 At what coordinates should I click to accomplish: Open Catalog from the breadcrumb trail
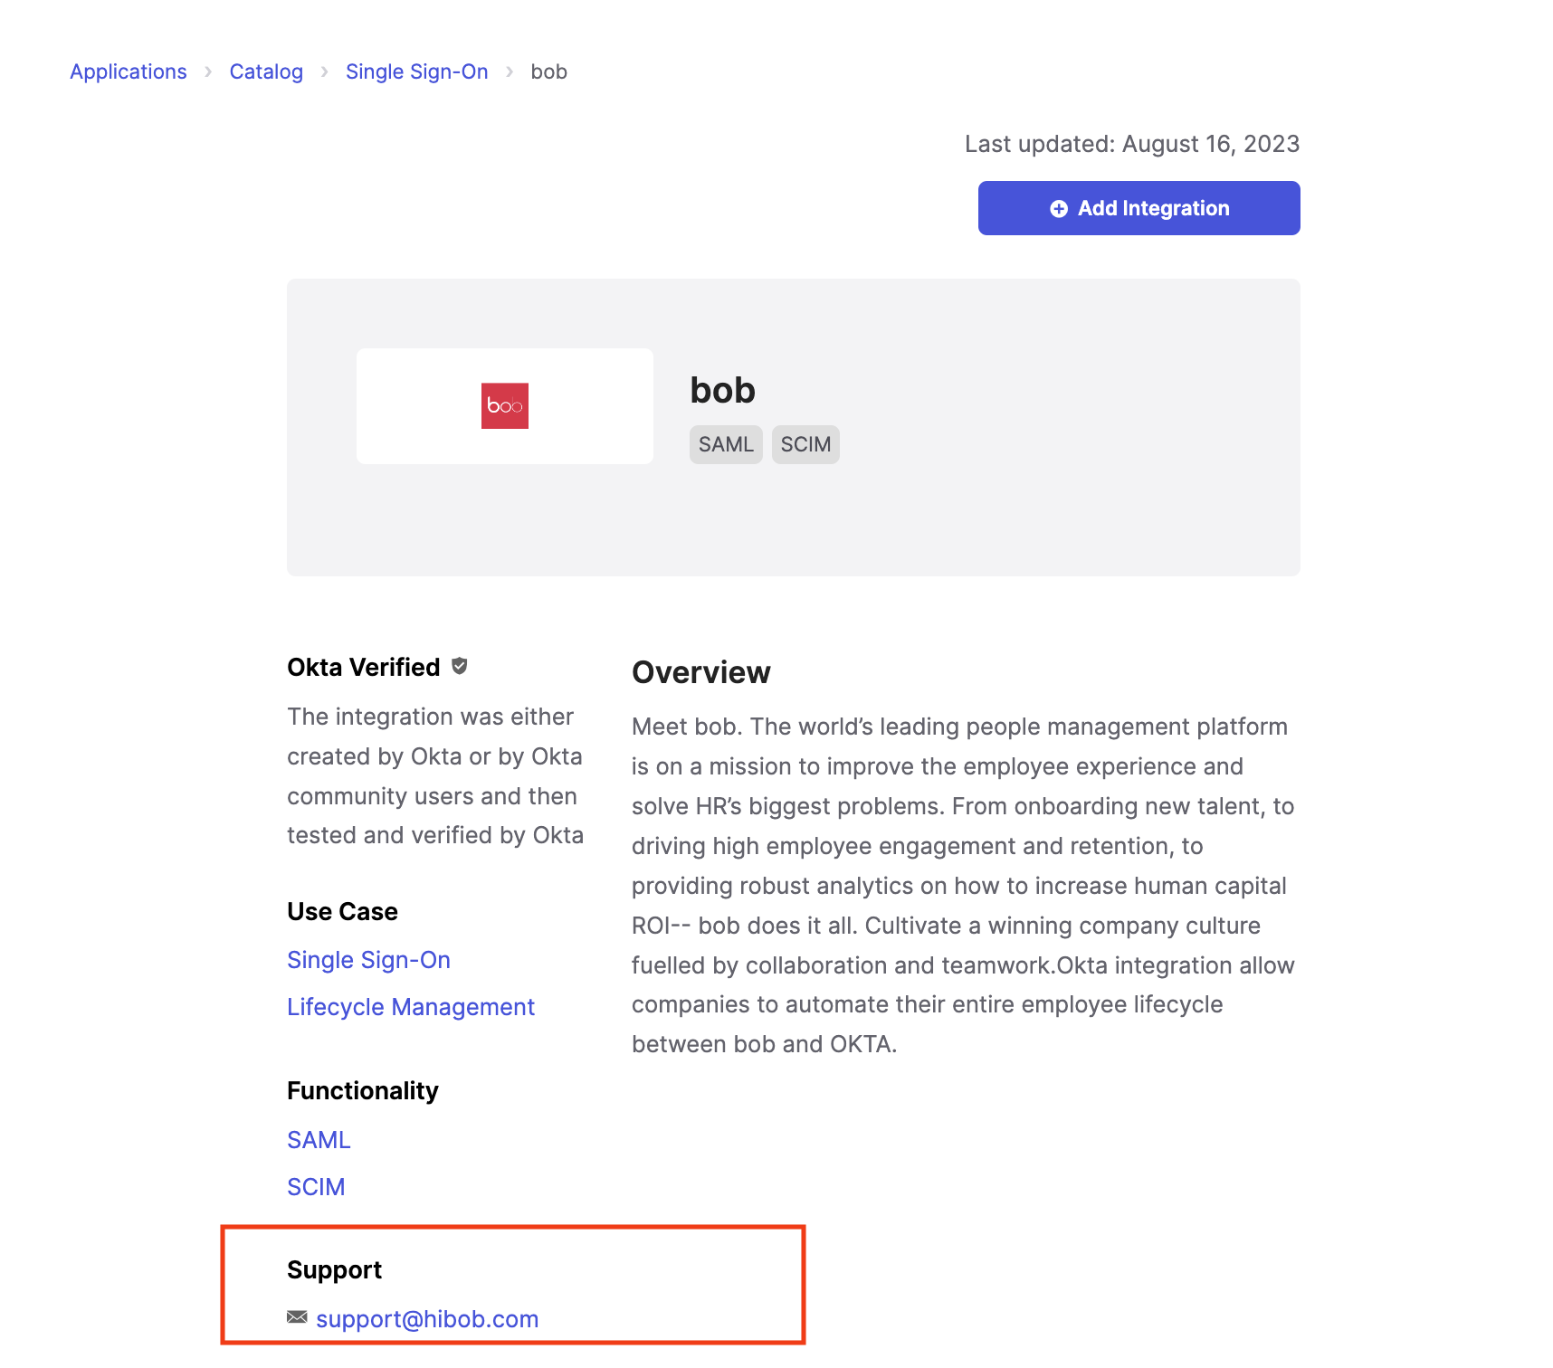click(x=266, y=71)
